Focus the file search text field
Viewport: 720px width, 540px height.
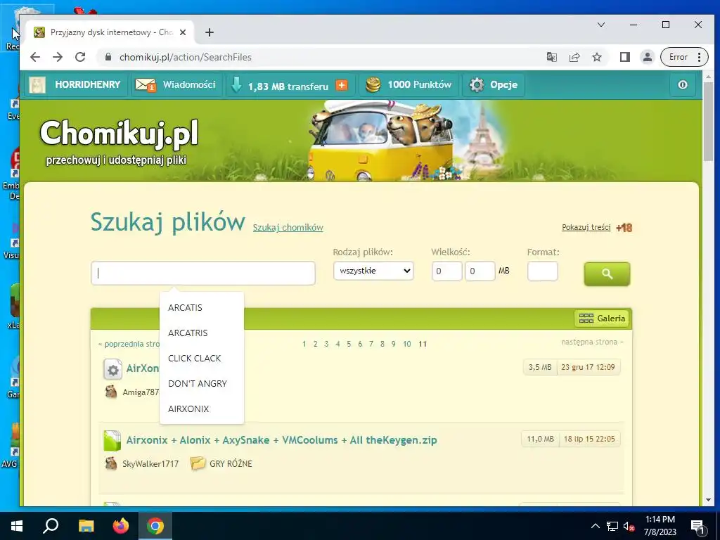(x=203, y=274)
